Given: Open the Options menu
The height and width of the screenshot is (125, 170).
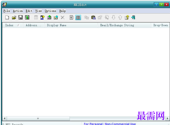Looking at the screenshot, I should point(51,11).
